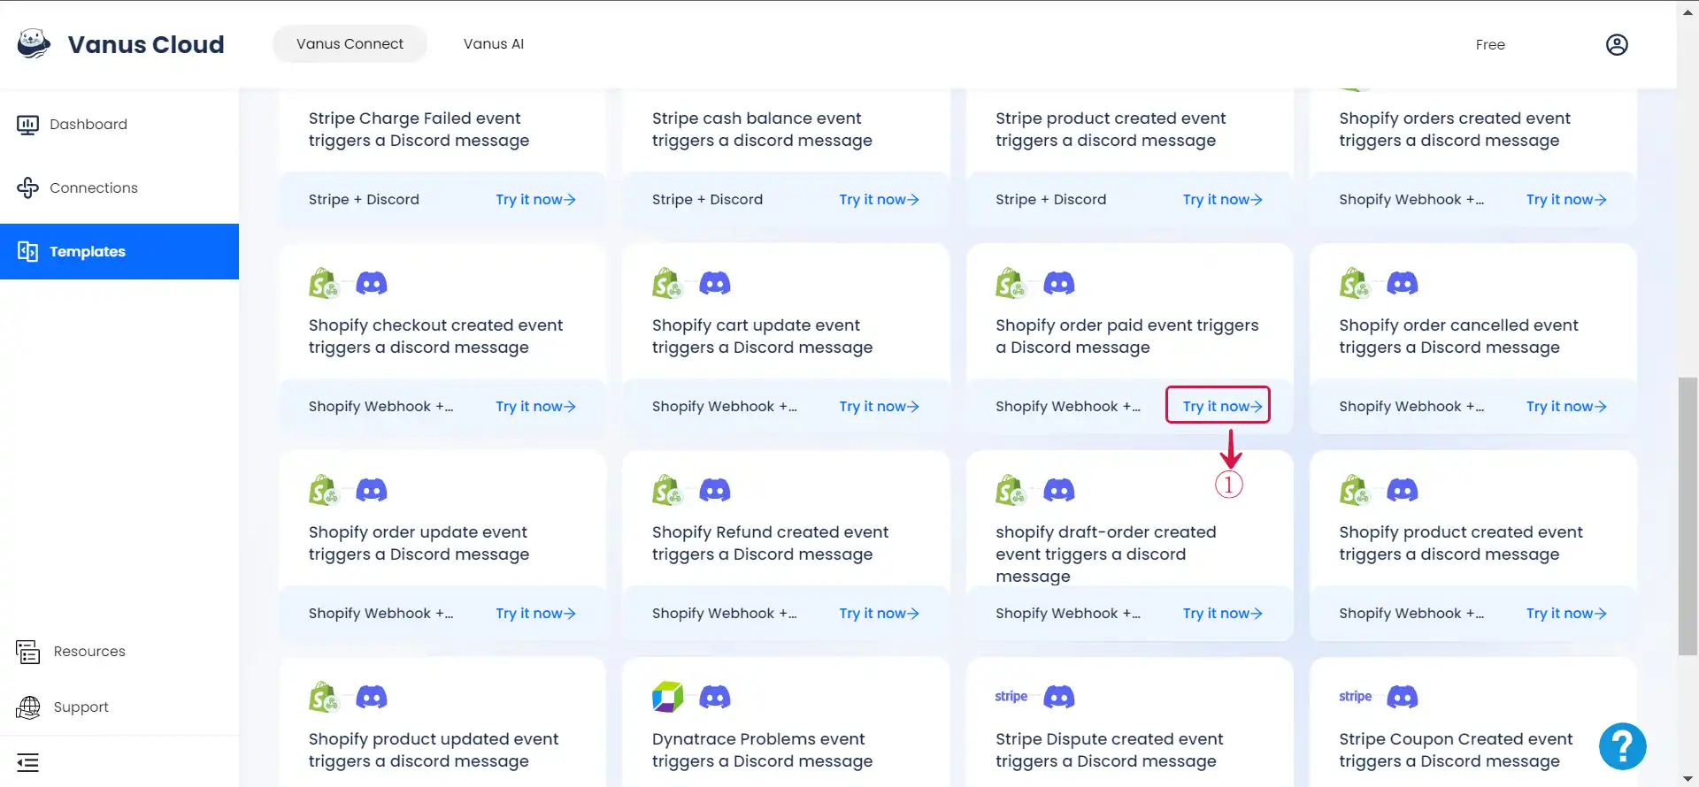Click the Connections sidebar icon
Image resolution: width=1699 pixels, height=787 pixels.
(x=27, y=187)
